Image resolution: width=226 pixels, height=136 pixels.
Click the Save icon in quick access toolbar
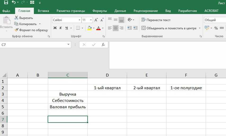(6, 3)
